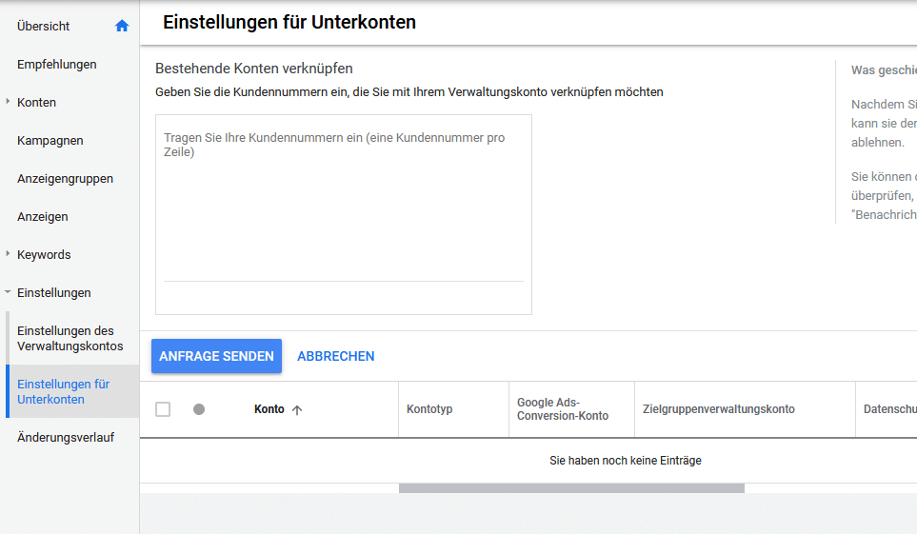Collapse the Einstellungen section in sidebar
Image resolution: width=917 pixels, height=534 pixels.
[9, 293]
